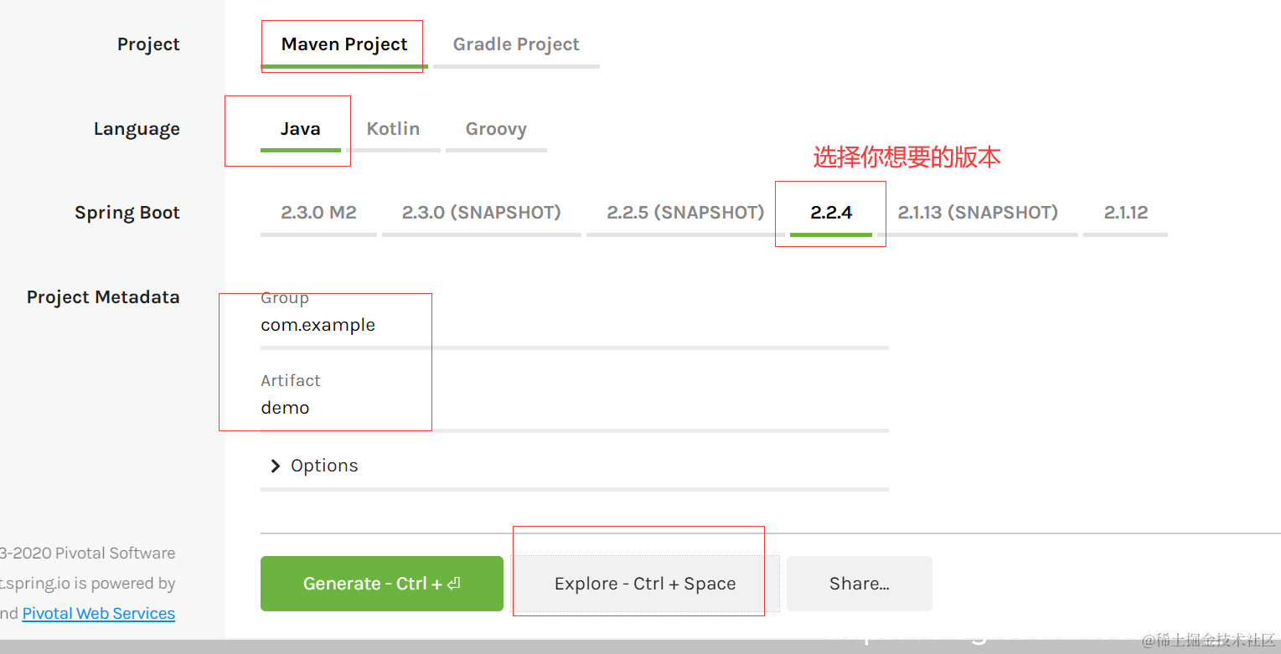Choose Java as the language
The image size is (1281, 654).
300,129
